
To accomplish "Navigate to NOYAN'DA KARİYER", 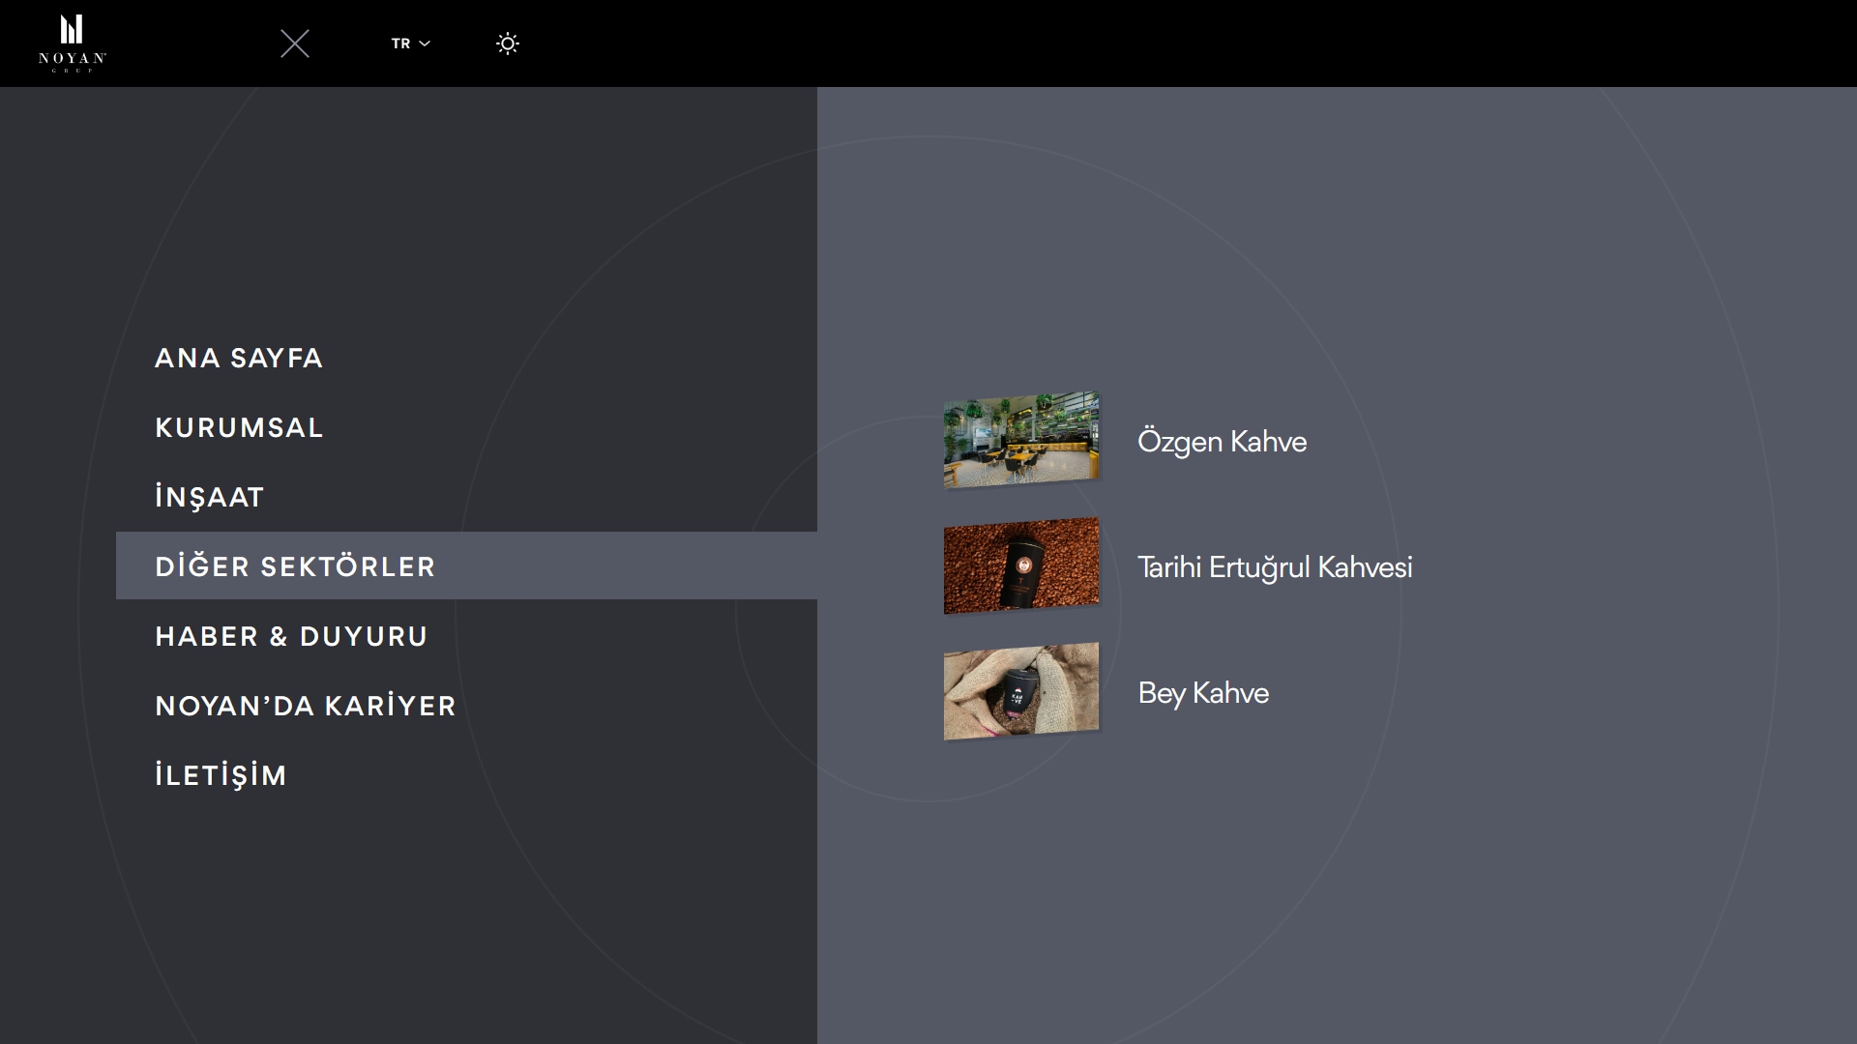I will [306, 706].
